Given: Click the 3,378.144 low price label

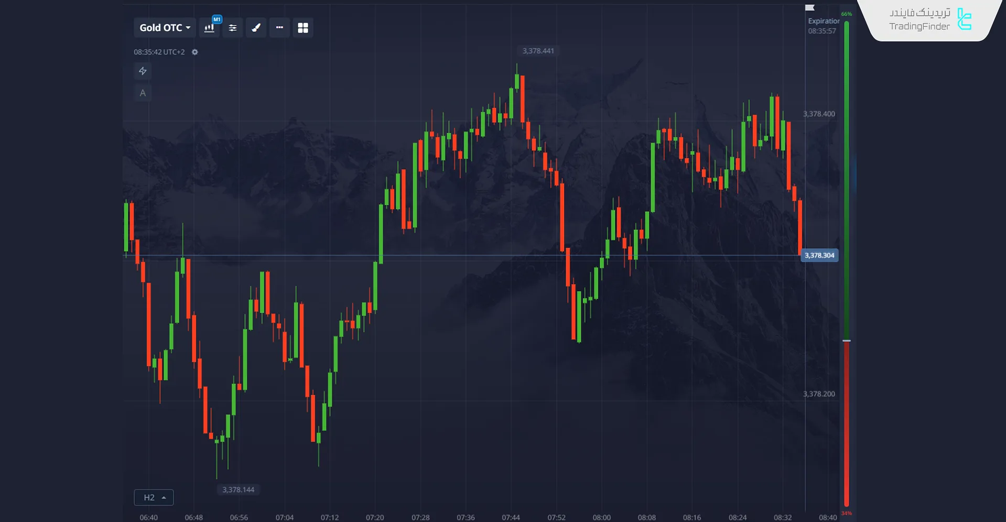Looking at the screenshot, I should click(x=238, y=490).
